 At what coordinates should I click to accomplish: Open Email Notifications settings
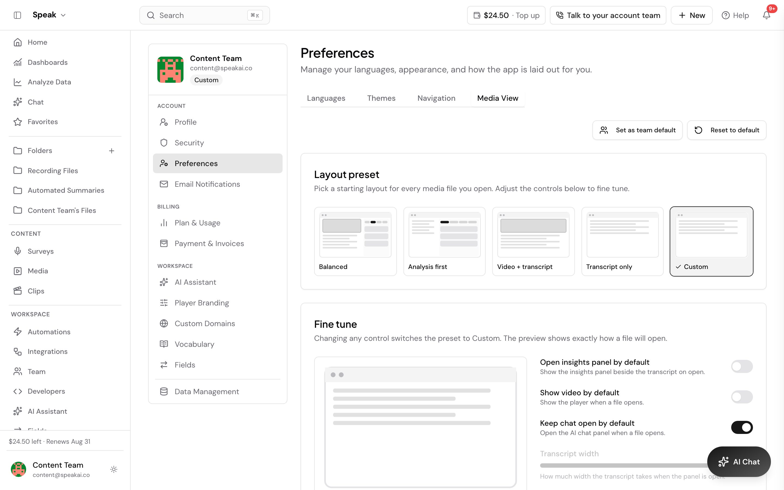tap(218, 184)
